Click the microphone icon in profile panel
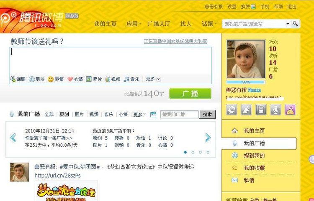The height and width of the screenshot is (201, 314). tap(275, 110)
